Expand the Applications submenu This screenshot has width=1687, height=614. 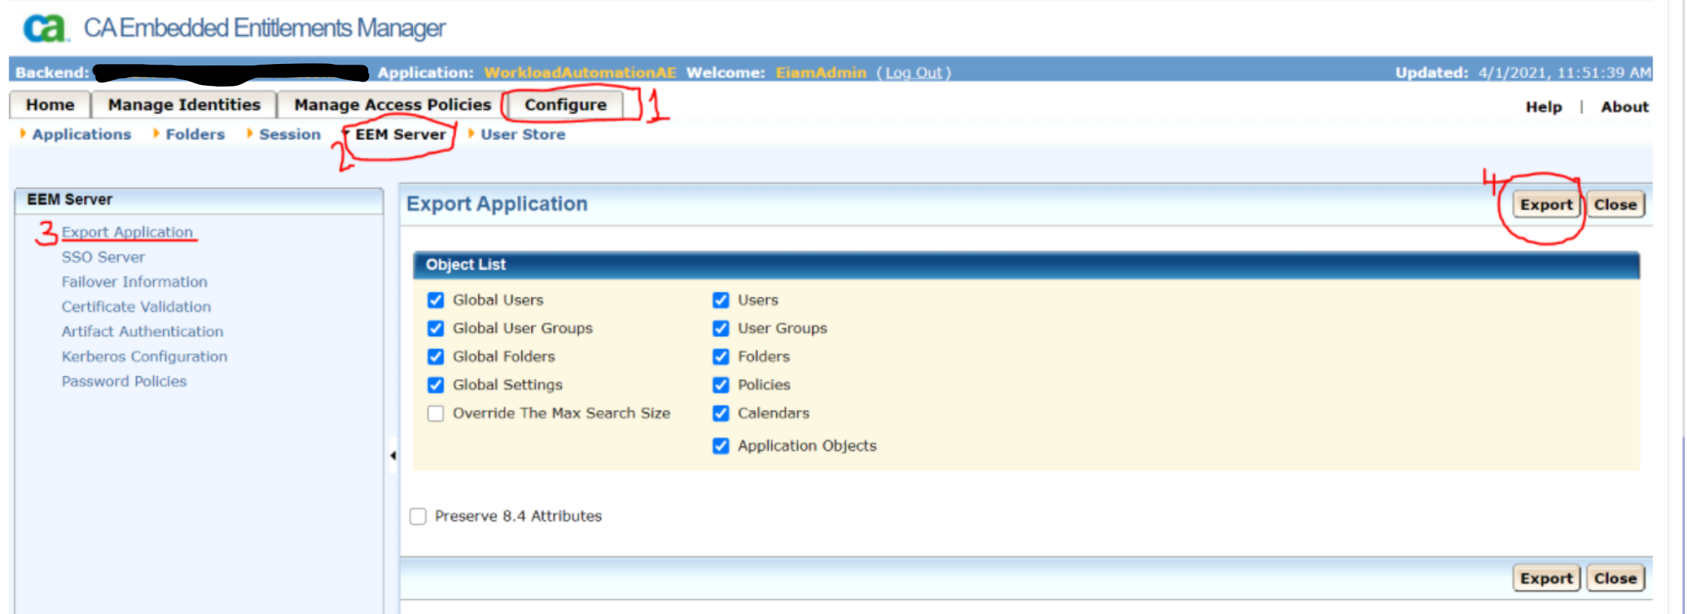[81, 134]
